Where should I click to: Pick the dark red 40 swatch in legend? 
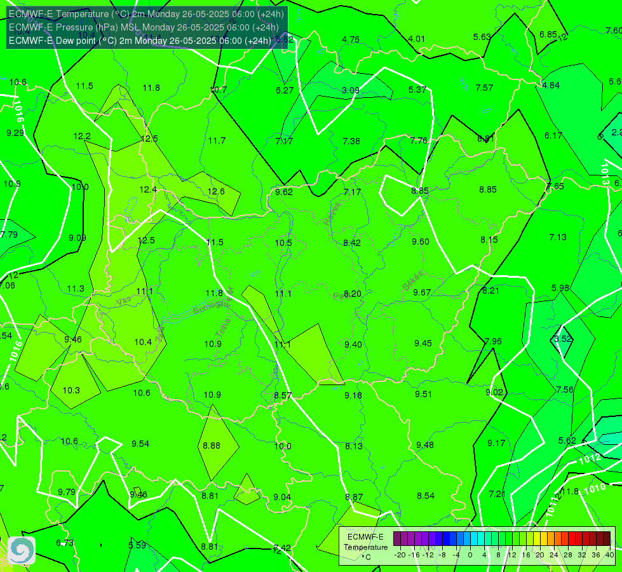607,539
